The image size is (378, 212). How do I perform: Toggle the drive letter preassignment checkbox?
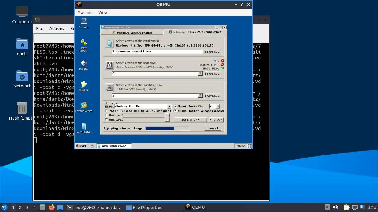click(x=175, y=111)
